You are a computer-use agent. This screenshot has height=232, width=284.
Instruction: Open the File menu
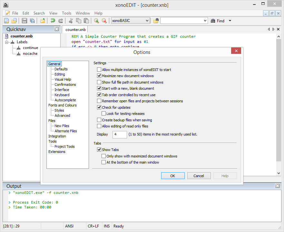click(15, 13)
